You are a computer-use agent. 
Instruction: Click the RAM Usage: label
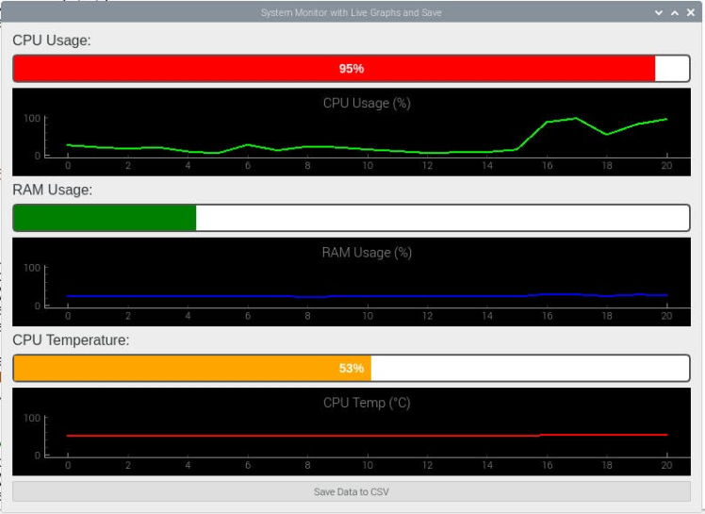coord(52,190)
